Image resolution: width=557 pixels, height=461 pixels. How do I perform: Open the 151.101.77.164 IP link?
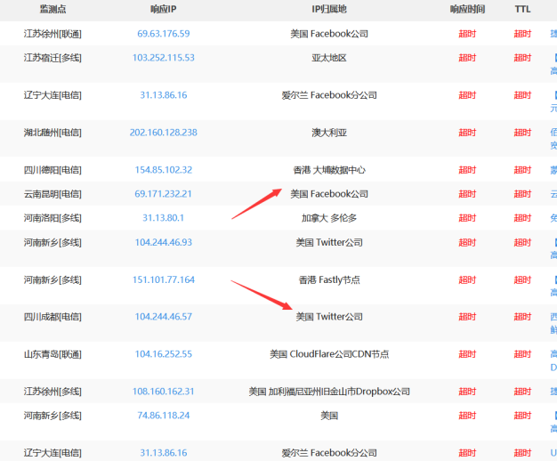[x=164, y=280]
